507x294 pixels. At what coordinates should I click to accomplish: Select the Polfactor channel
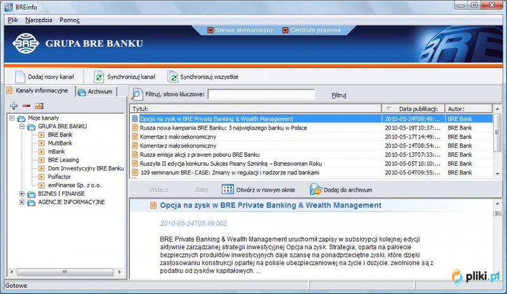pyautogui.click(x=59, y=176)
